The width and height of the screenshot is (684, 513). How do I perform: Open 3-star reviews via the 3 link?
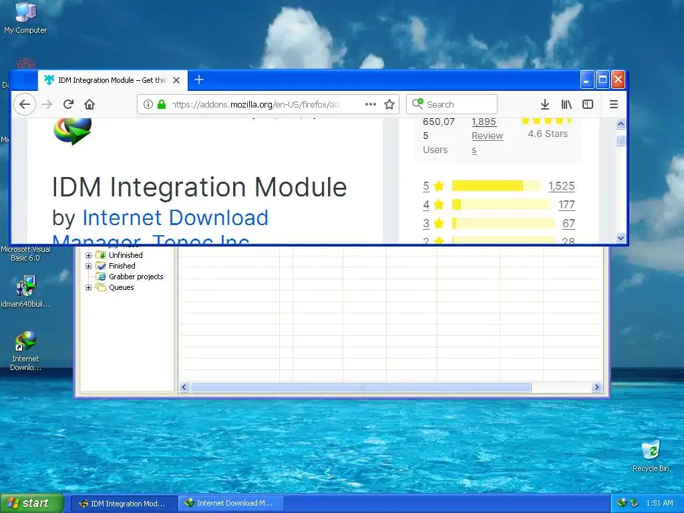tap(426, 223)
